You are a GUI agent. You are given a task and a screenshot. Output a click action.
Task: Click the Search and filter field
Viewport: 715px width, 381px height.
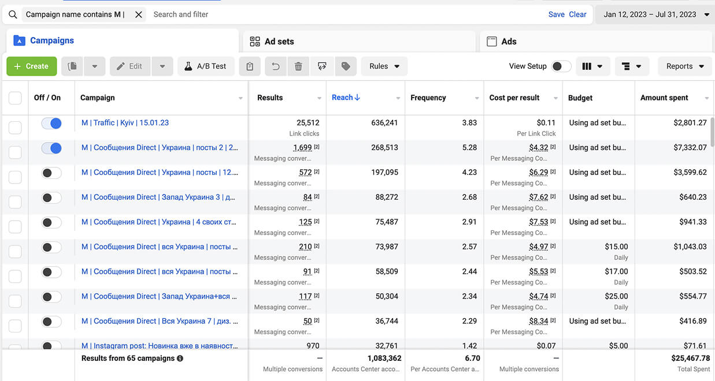[347, 14]
